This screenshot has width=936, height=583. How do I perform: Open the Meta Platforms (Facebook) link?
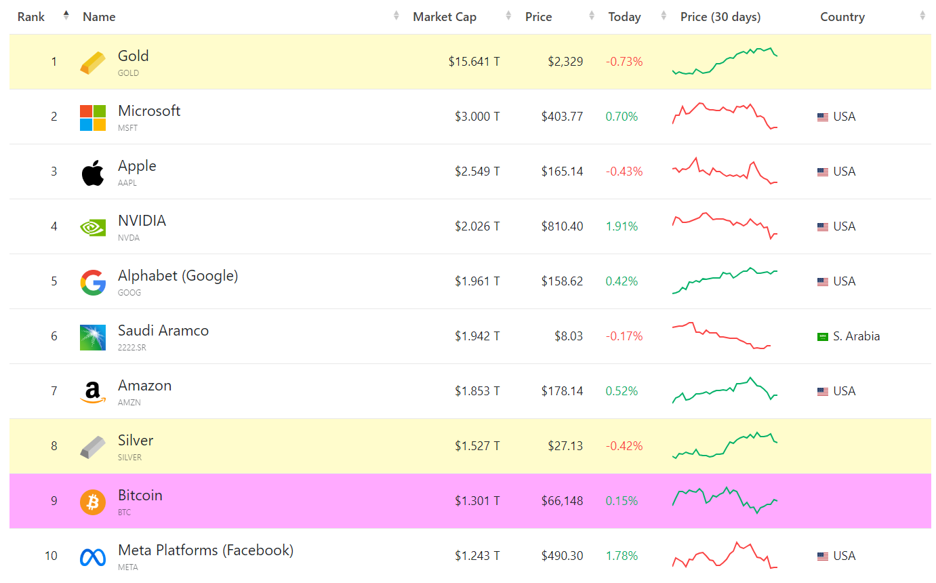point(205,550)
